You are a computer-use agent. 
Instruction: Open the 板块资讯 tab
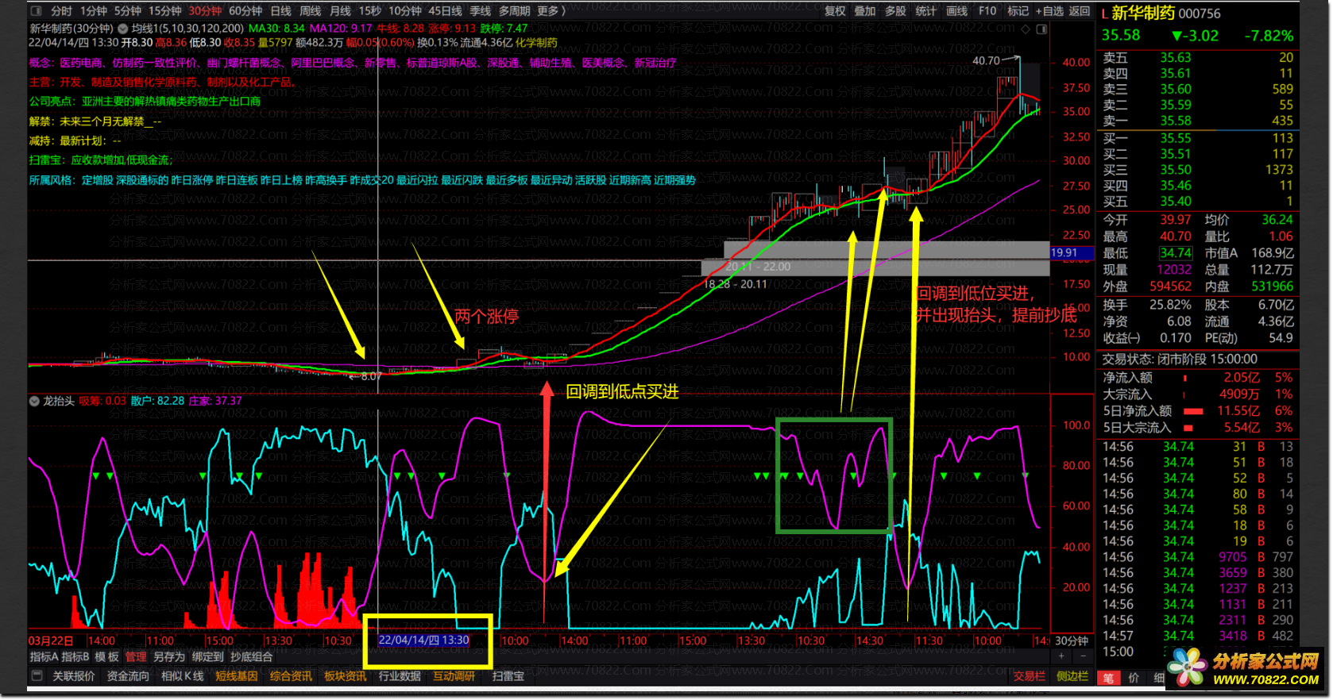pyautogui.click(x=345, y=676)
